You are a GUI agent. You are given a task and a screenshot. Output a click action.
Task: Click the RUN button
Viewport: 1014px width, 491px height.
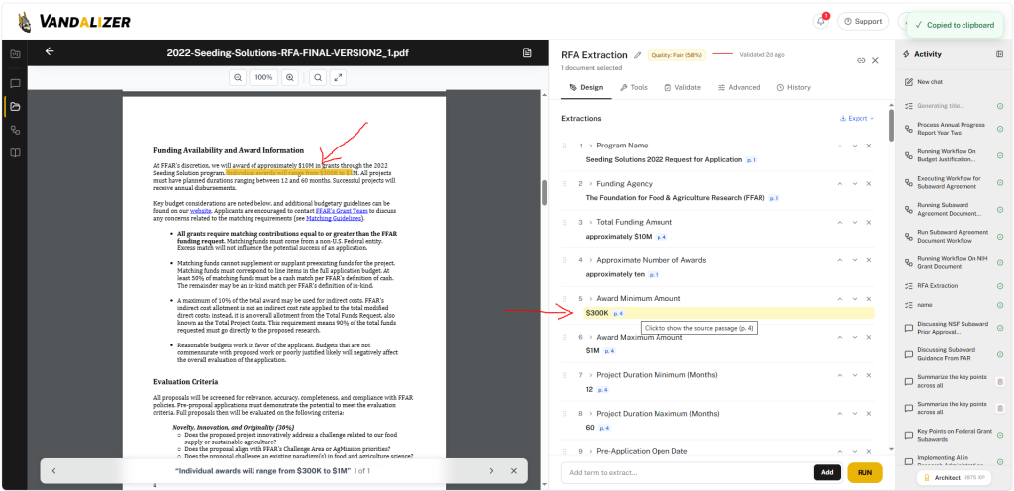[864, 472]
